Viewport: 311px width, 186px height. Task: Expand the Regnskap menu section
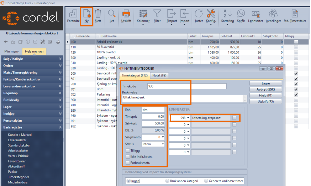(32, 93)
